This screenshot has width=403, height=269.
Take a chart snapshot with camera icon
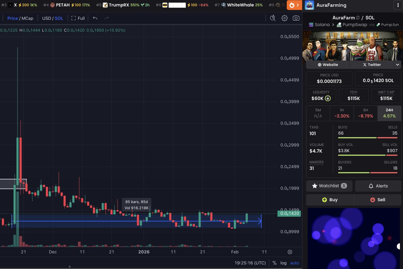pos(296,18)
